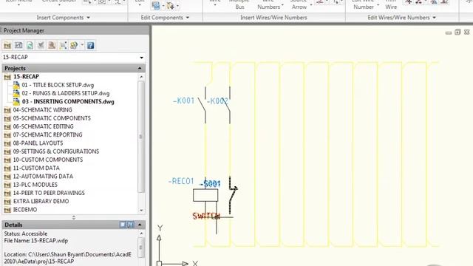Click the Refresh icon in Project Manager
This screenshot has height=266, width=473.
coord(30,46)
